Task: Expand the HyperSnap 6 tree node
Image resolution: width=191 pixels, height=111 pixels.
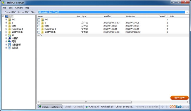Action: [6, 29]
